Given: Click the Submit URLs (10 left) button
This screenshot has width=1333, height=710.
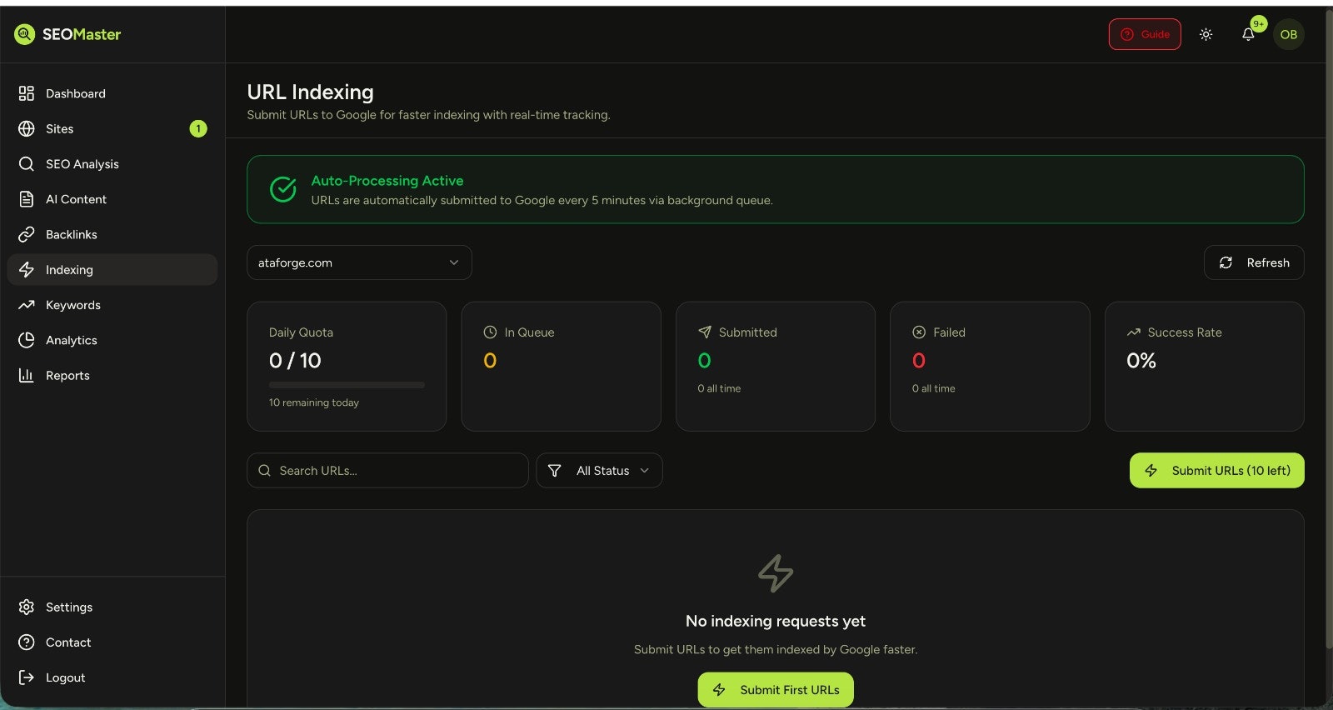Looking at the screenshot, I should (1217, 471).
